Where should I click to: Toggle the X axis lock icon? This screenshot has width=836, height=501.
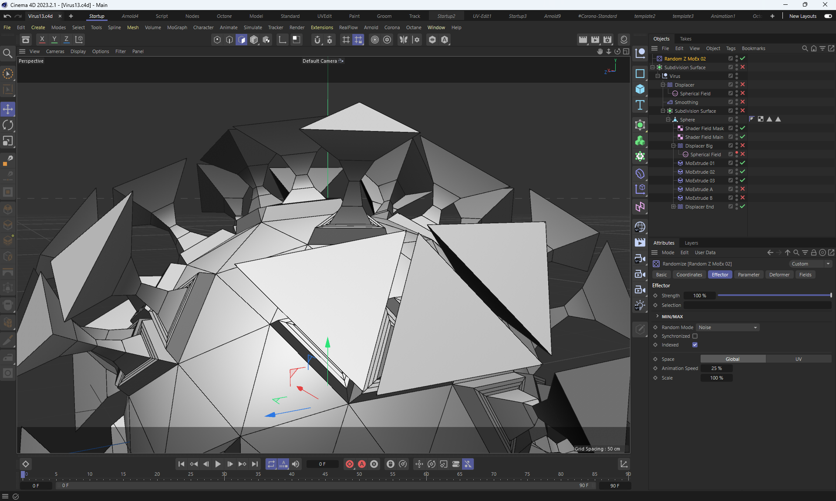pos(42,40)
